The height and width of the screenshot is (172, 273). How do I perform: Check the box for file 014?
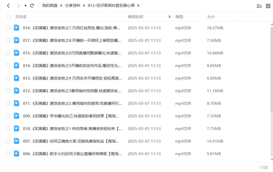8,65
